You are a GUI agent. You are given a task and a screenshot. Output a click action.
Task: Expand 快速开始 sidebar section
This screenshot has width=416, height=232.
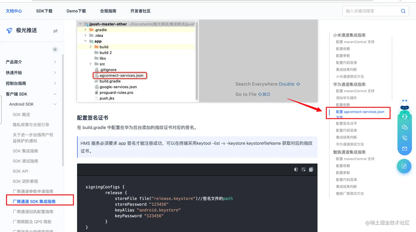tap(31, 73)
